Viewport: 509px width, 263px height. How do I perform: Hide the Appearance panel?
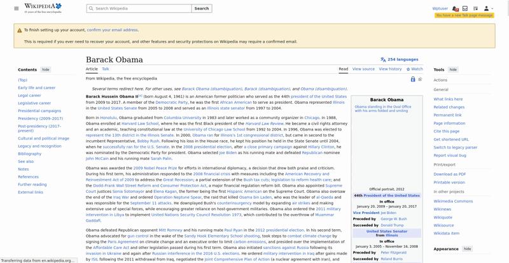click(467, 249)
